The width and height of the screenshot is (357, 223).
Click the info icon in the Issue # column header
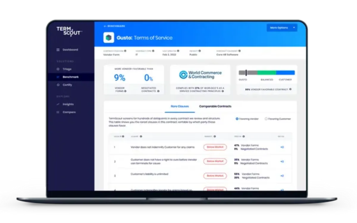(123, 136)
